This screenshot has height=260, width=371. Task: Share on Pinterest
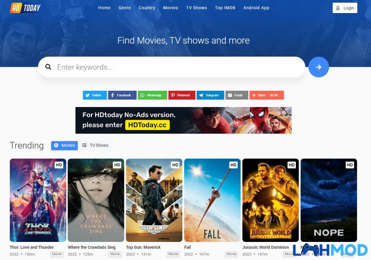[182, 95]
